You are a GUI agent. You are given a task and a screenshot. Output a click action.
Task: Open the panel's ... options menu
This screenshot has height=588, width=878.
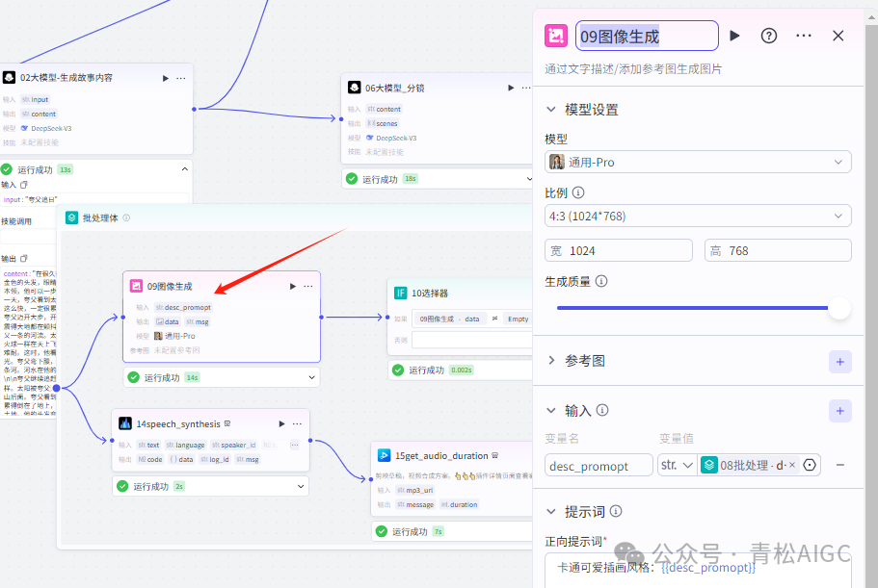tap(804, 36)
